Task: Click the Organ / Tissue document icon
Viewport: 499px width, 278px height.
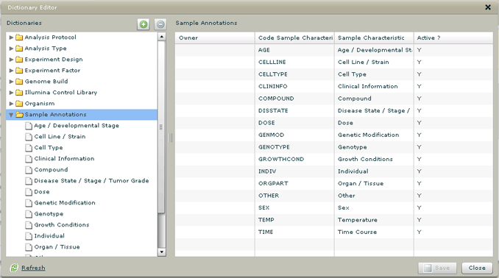Action: 29,247
